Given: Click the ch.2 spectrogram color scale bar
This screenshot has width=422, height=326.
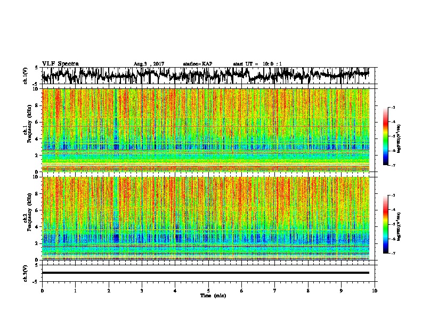Looking at the screenshot, I should click(385, 224).
